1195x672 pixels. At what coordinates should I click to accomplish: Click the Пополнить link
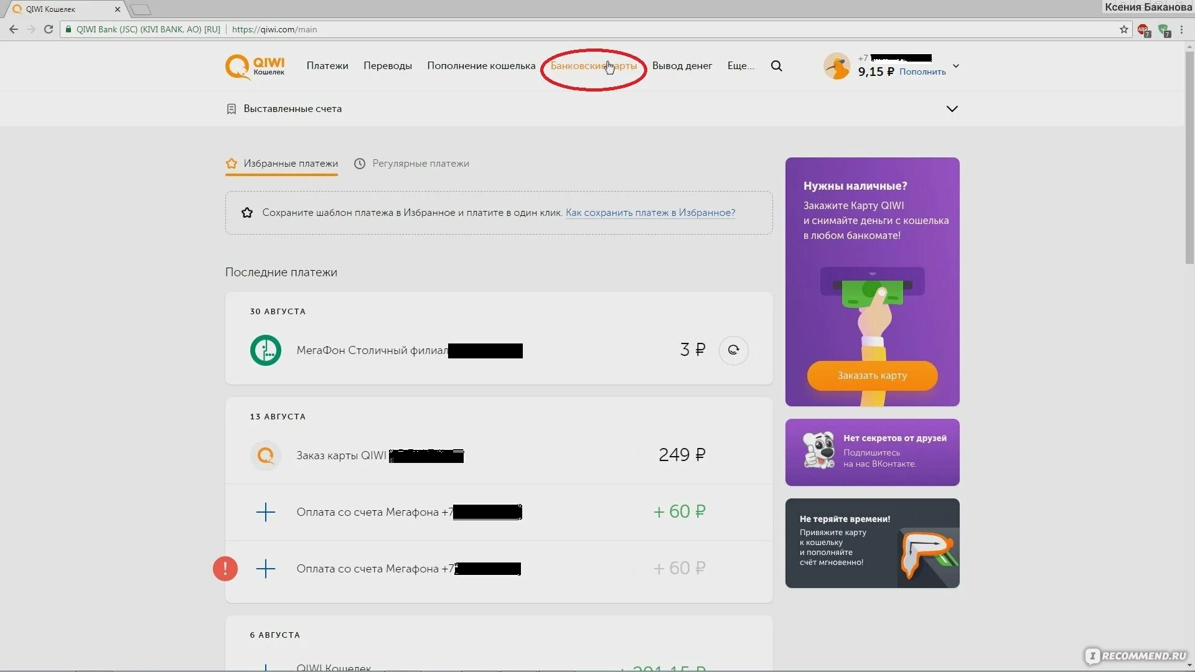point(922,72)
